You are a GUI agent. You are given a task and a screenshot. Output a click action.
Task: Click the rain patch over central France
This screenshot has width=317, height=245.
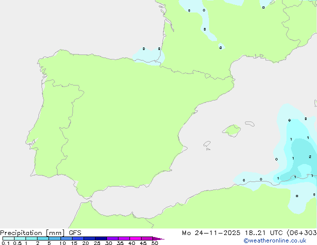[202, 17]
